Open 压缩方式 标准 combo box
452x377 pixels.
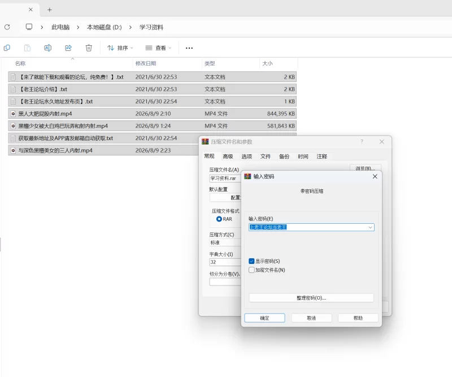click(225, 242)
